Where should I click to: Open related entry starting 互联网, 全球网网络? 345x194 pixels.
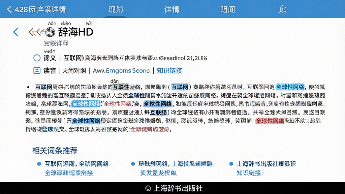tap(76, 164)
